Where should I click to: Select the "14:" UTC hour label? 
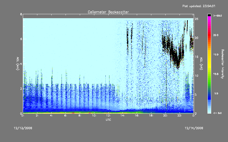tap(123, 116)
